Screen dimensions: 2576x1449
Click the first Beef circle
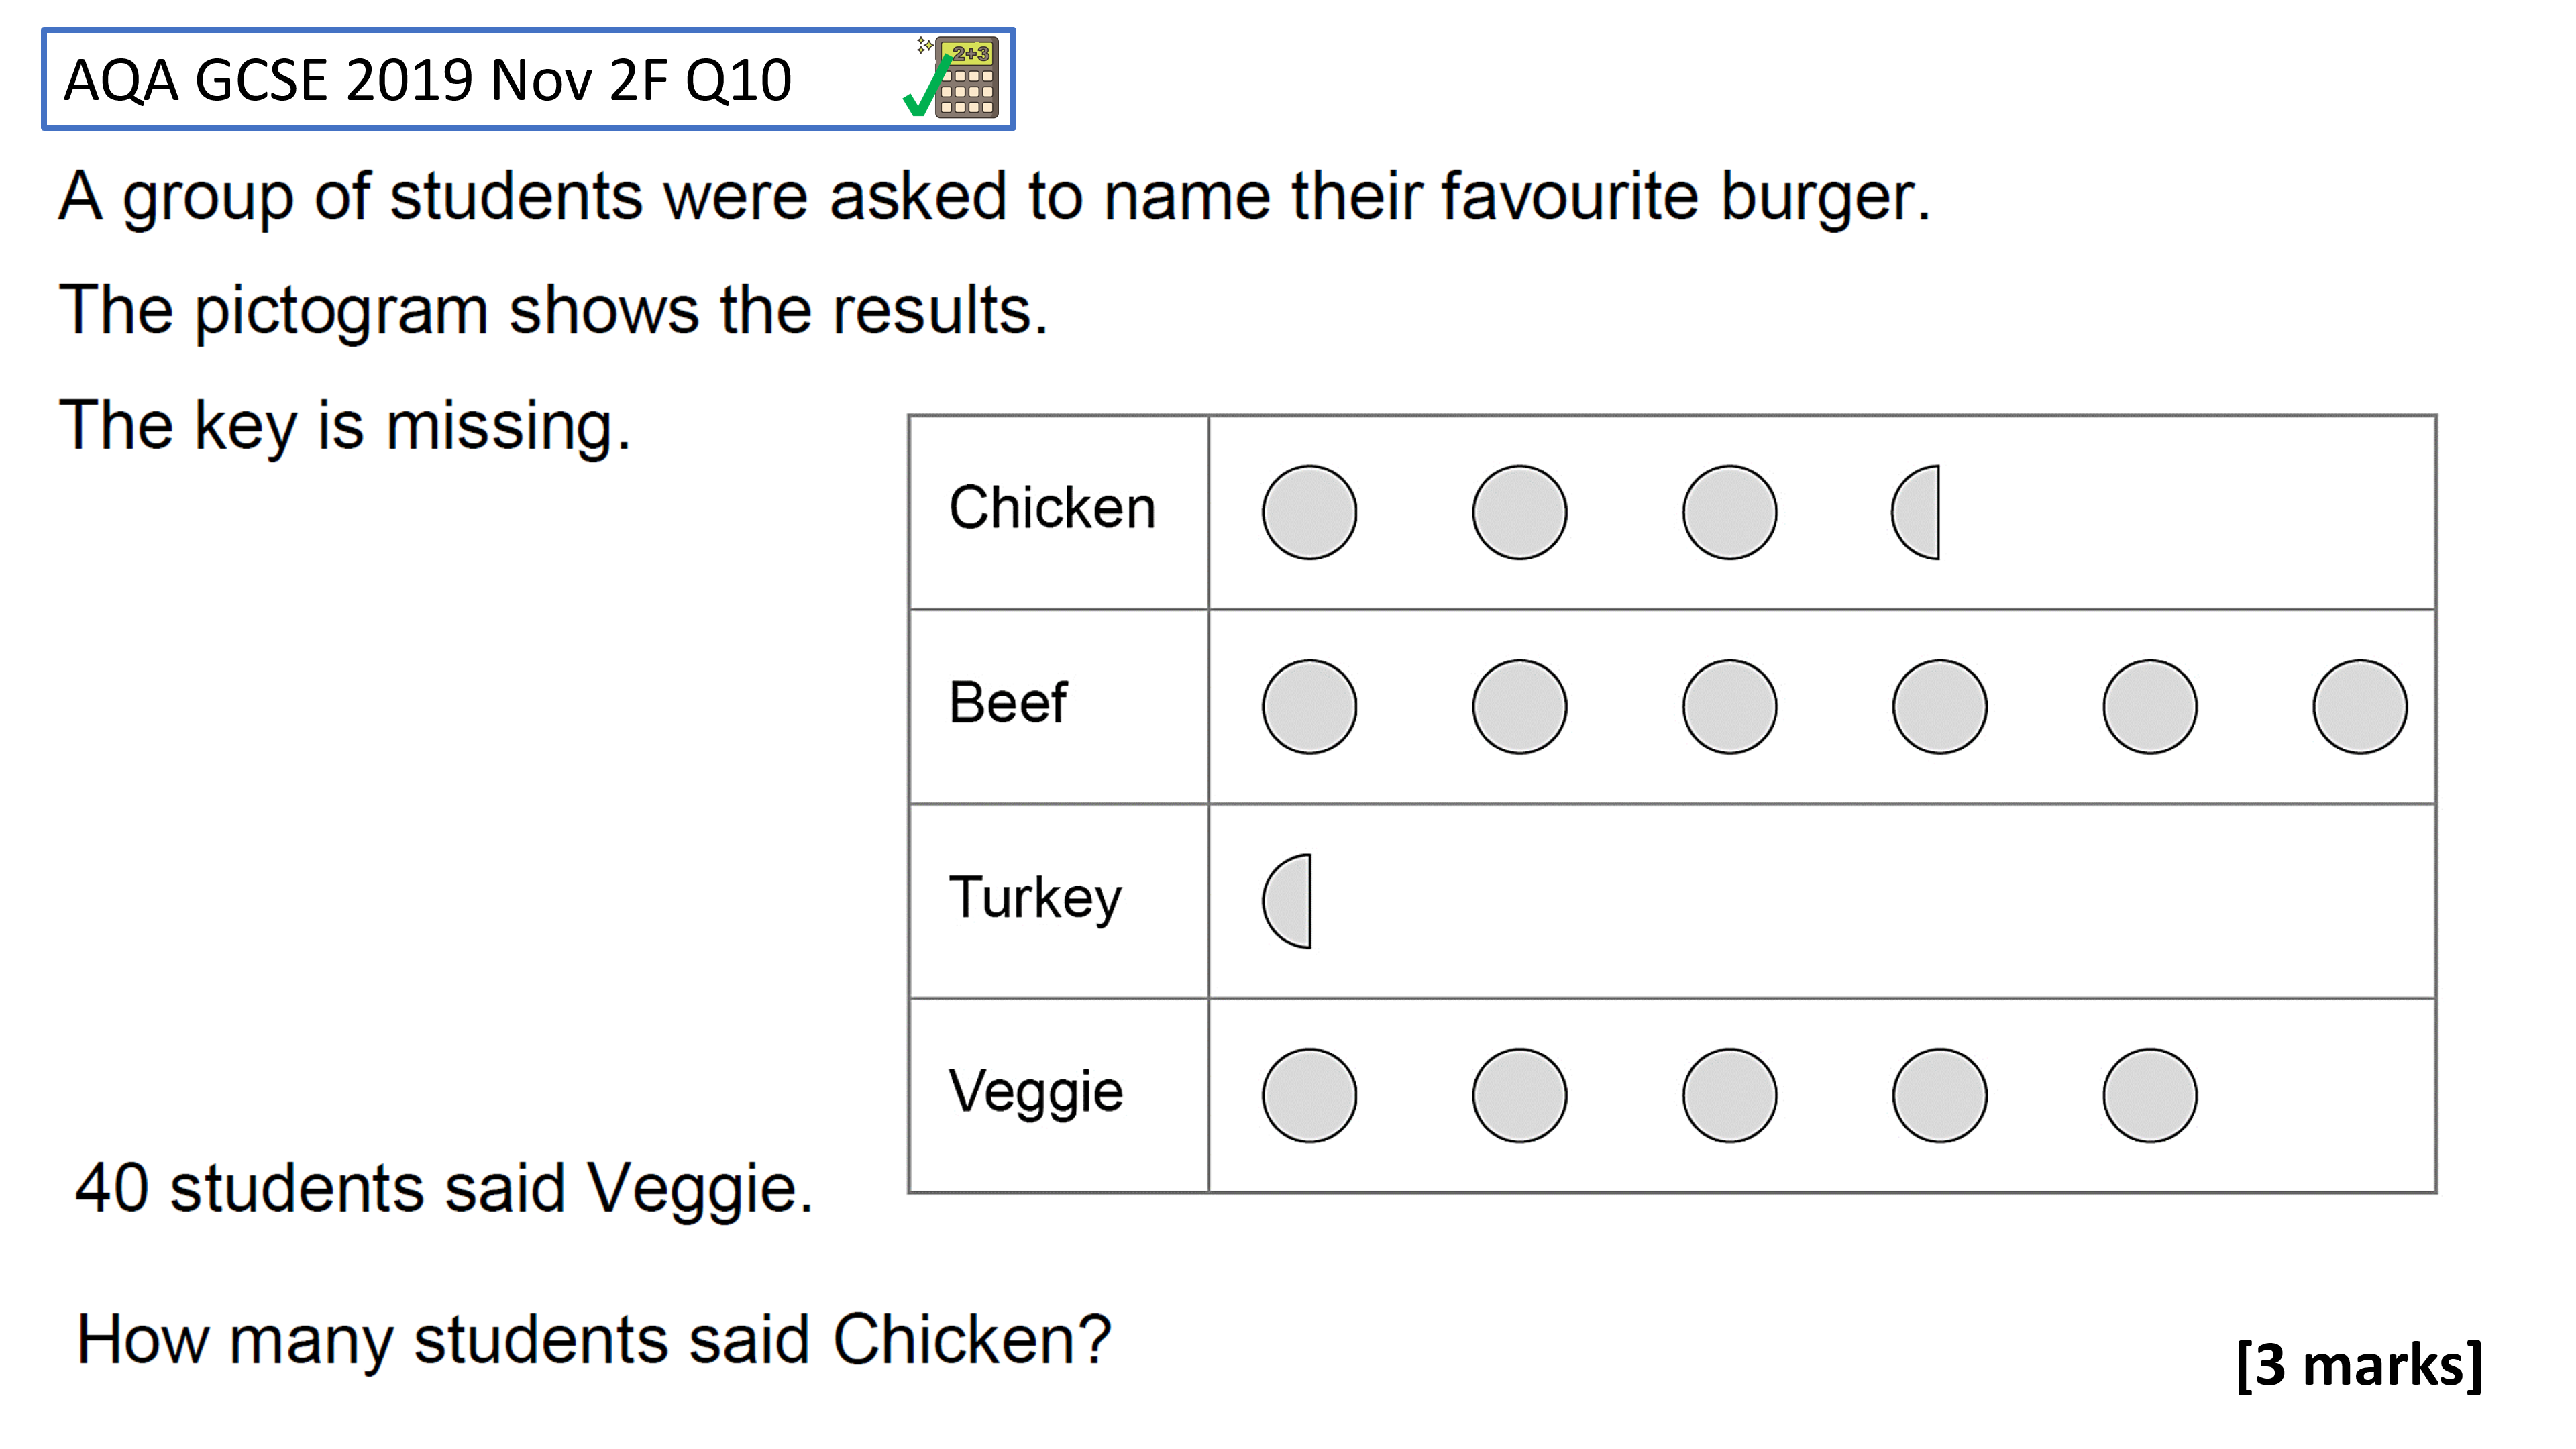point(1309,706)
